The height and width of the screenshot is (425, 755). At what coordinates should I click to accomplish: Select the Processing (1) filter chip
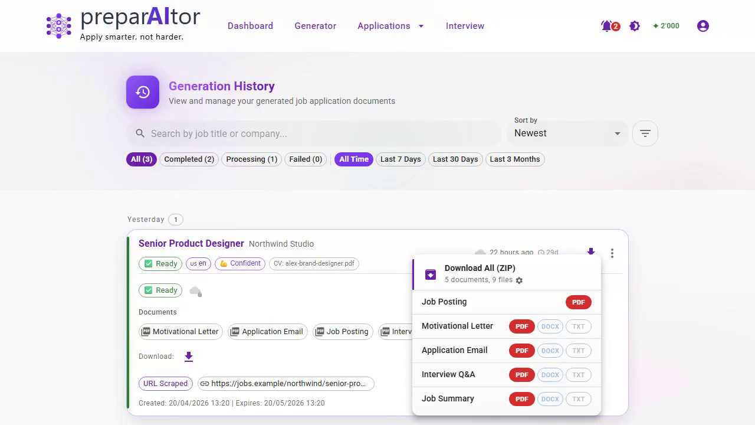[251, 159]
